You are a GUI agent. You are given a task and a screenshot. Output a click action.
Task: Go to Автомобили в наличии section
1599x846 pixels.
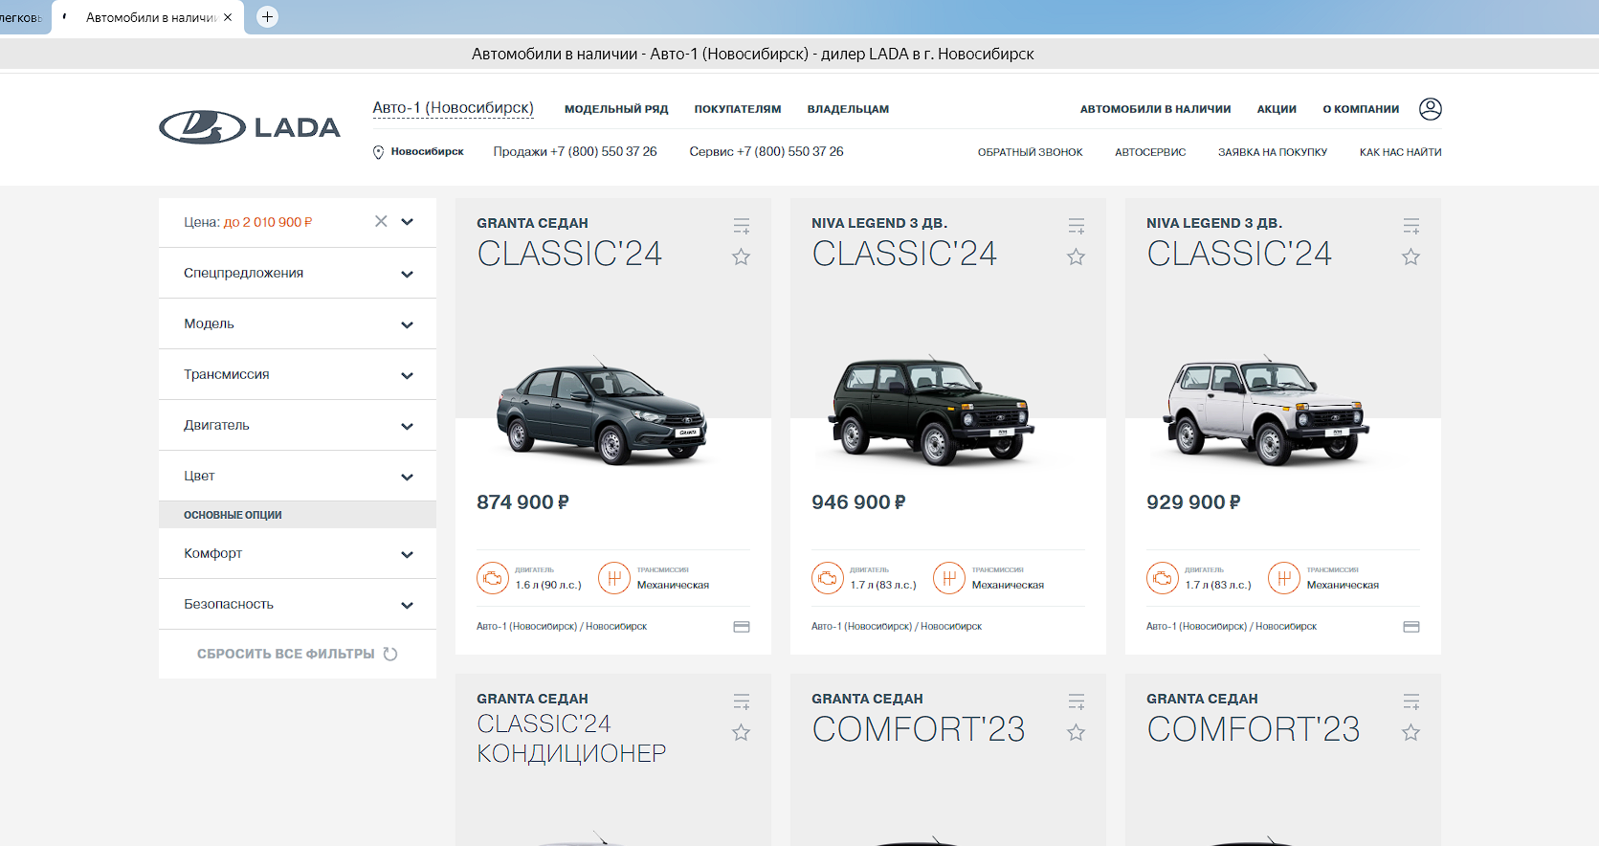(1155, 109)
